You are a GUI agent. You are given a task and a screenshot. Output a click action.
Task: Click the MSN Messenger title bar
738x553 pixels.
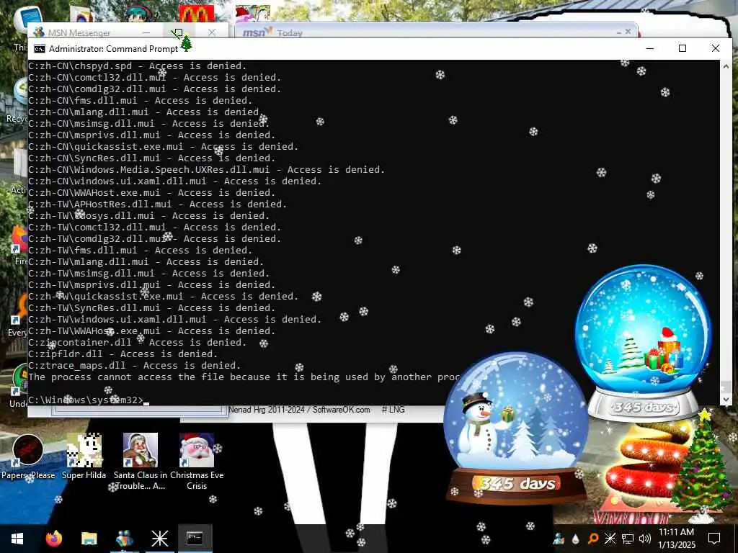pyautogui.click(x=89, y=32)
